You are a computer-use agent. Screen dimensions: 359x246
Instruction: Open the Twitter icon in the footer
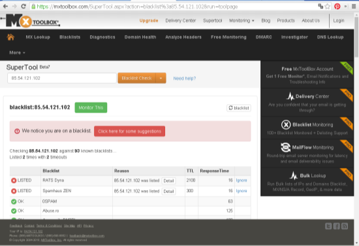pyautogui.click(x=328, y=226)
